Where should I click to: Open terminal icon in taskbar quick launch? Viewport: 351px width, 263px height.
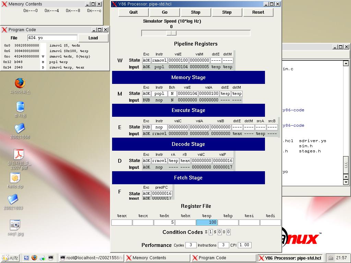pyautogui.click(x=51, y=258)
